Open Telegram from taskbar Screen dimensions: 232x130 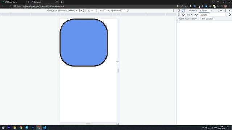click(x=27, y=127)
